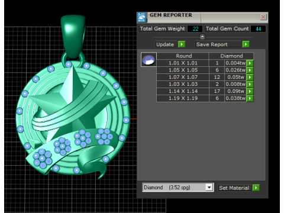Click the green arrow beside Set Material
The image size is (284, 213).
256,188
